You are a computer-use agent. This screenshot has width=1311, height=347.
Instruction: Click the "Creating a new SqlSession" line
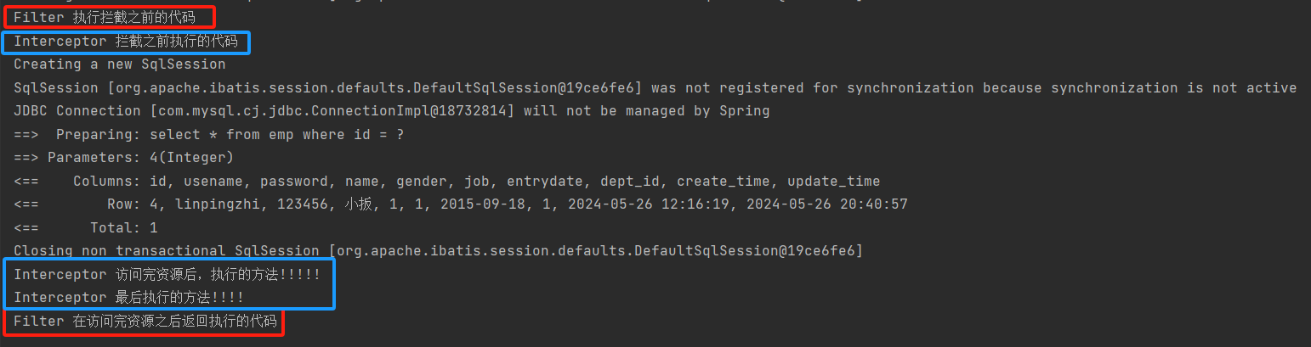[x=119, y=64]
